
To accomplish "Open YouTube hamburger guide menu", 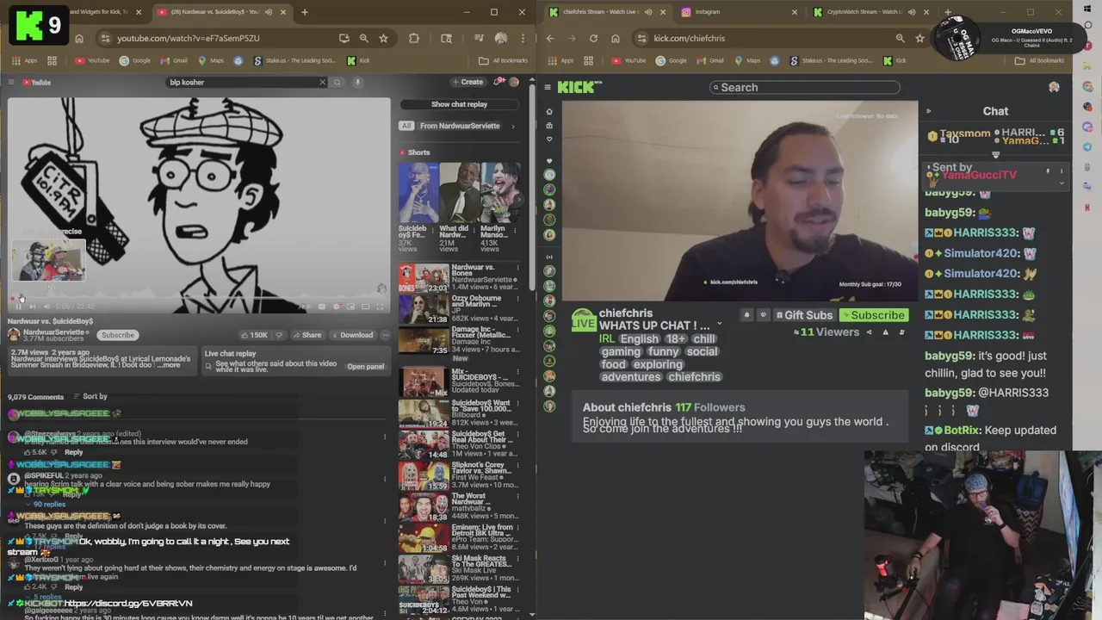I will pos(11,83).
